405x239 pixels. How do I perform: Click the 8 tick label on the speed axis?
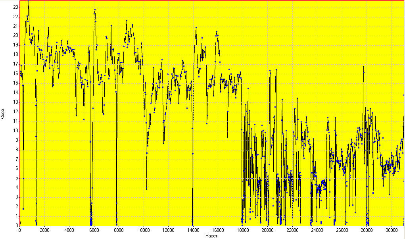click(17, 150)
